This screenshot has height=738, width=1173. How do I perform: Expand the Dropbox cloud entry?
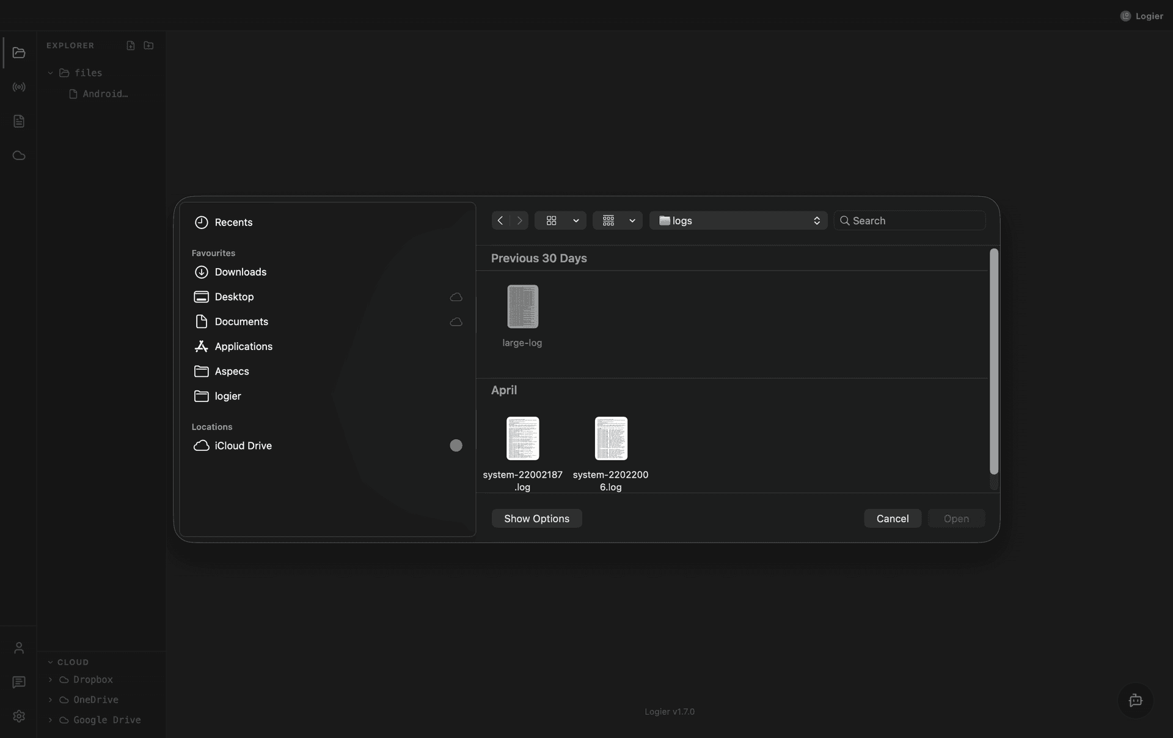50,679
